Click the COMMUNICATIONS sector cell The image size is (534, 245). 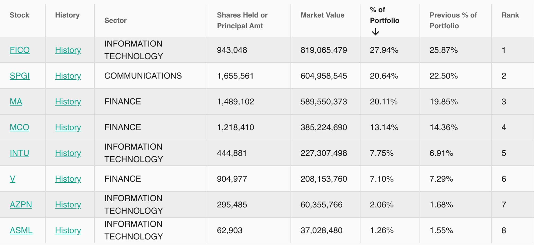143,76
